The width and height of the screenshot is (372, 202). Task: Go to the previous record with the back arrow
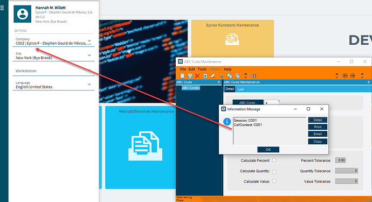click(345, 76)
